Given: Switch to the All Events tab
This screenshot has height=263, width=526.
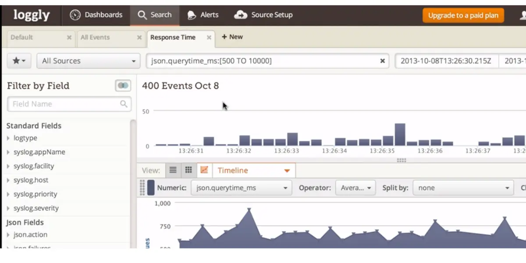Looking at the screenshot, I should coord(95,37).
